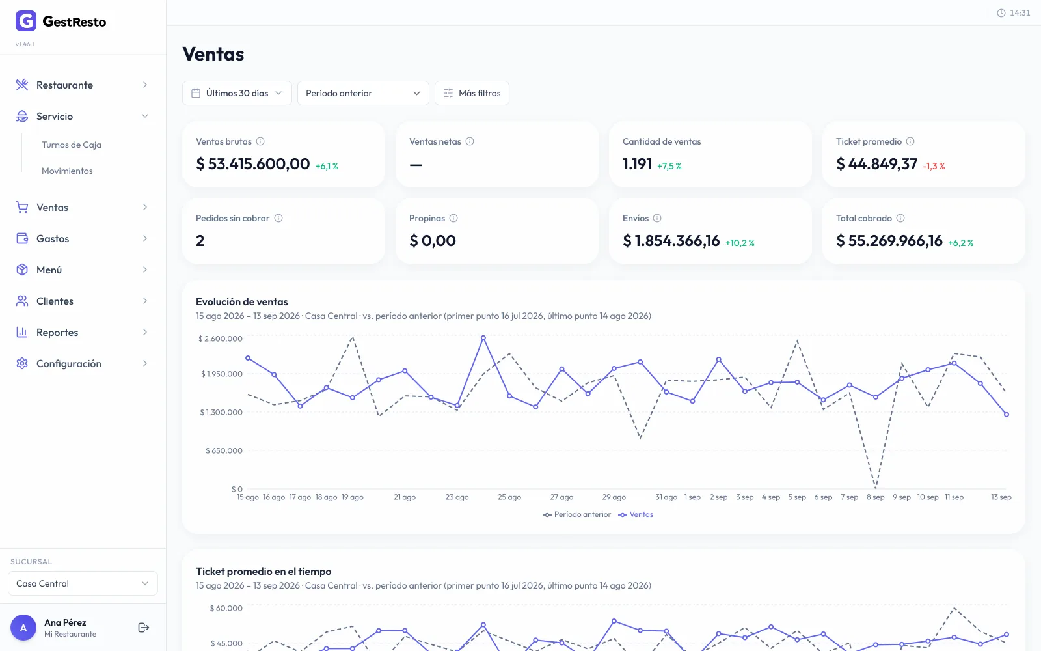Click the -1,3 % Ticket promedio change
The width and height of the screenshot is (1041, 651).
(x=934, y=166)
